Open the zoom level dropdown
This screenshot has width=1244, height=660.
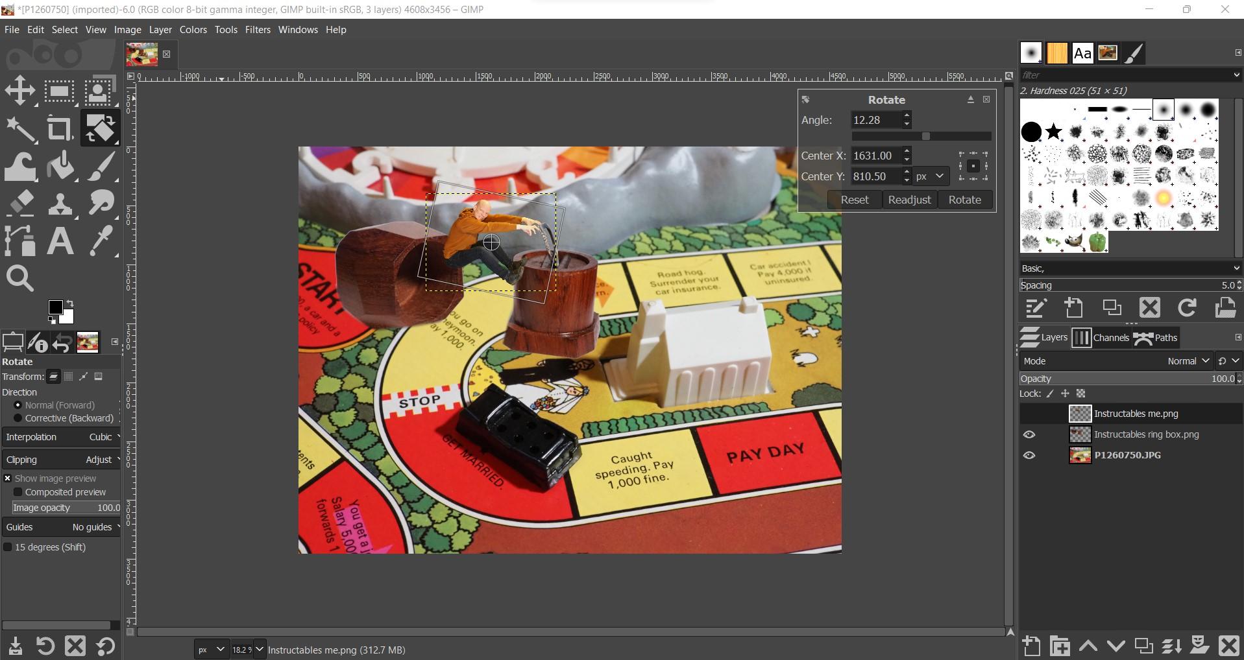[259, 649]
